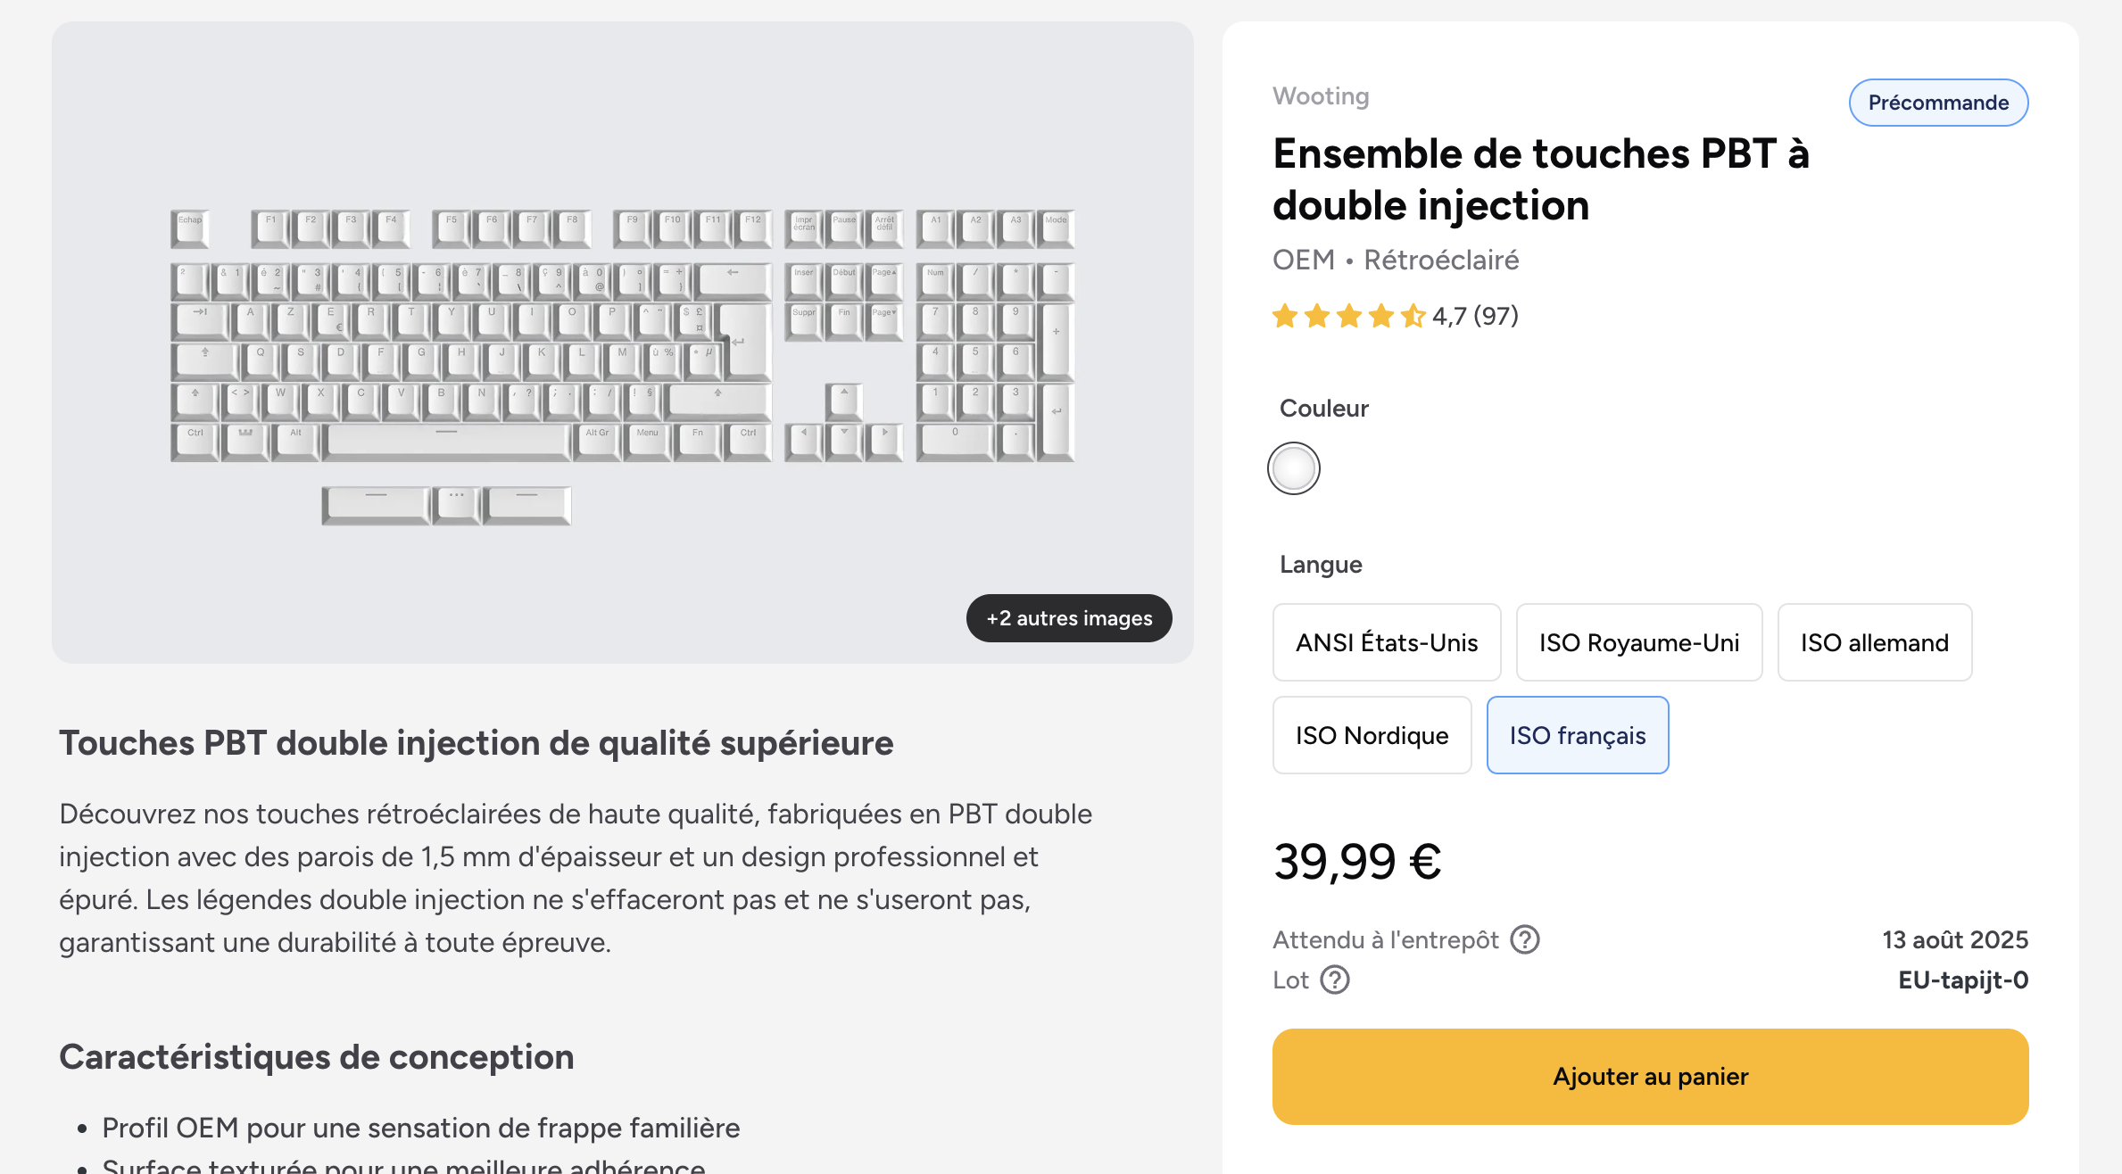Choose ISO allemand language option
The width and height of the screenshot is (2122, 1174).
(x=1874, y=642)
